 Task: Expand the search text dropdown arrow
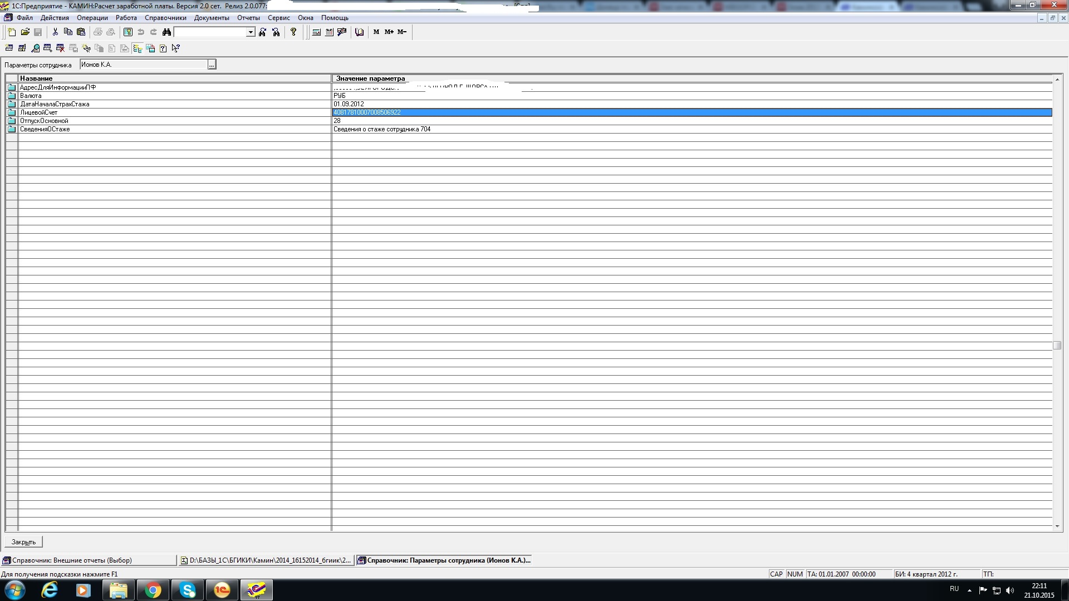point(251,32)
